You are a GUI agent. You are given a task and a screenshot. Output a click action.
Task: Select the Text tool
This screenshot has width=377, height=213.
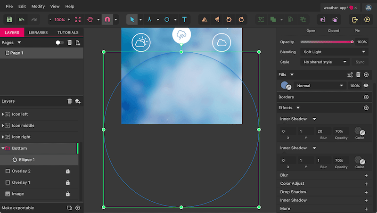[184, 20]
